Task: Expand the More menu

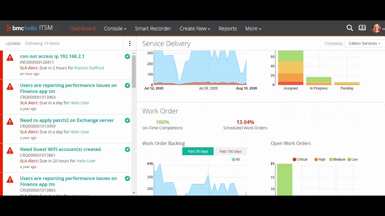Action: (253, 28)
